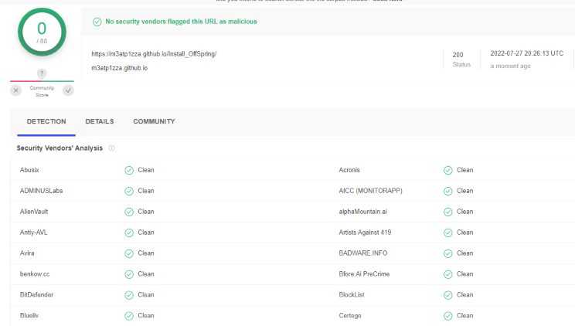This screenshot has width=575, height=326.
Task: Click the Acronis clean check icon
Action: point(448,170)
